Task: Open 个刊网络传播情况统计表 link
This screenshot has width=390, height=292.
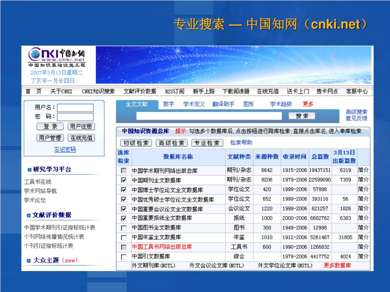Action: tap(54, 237)
